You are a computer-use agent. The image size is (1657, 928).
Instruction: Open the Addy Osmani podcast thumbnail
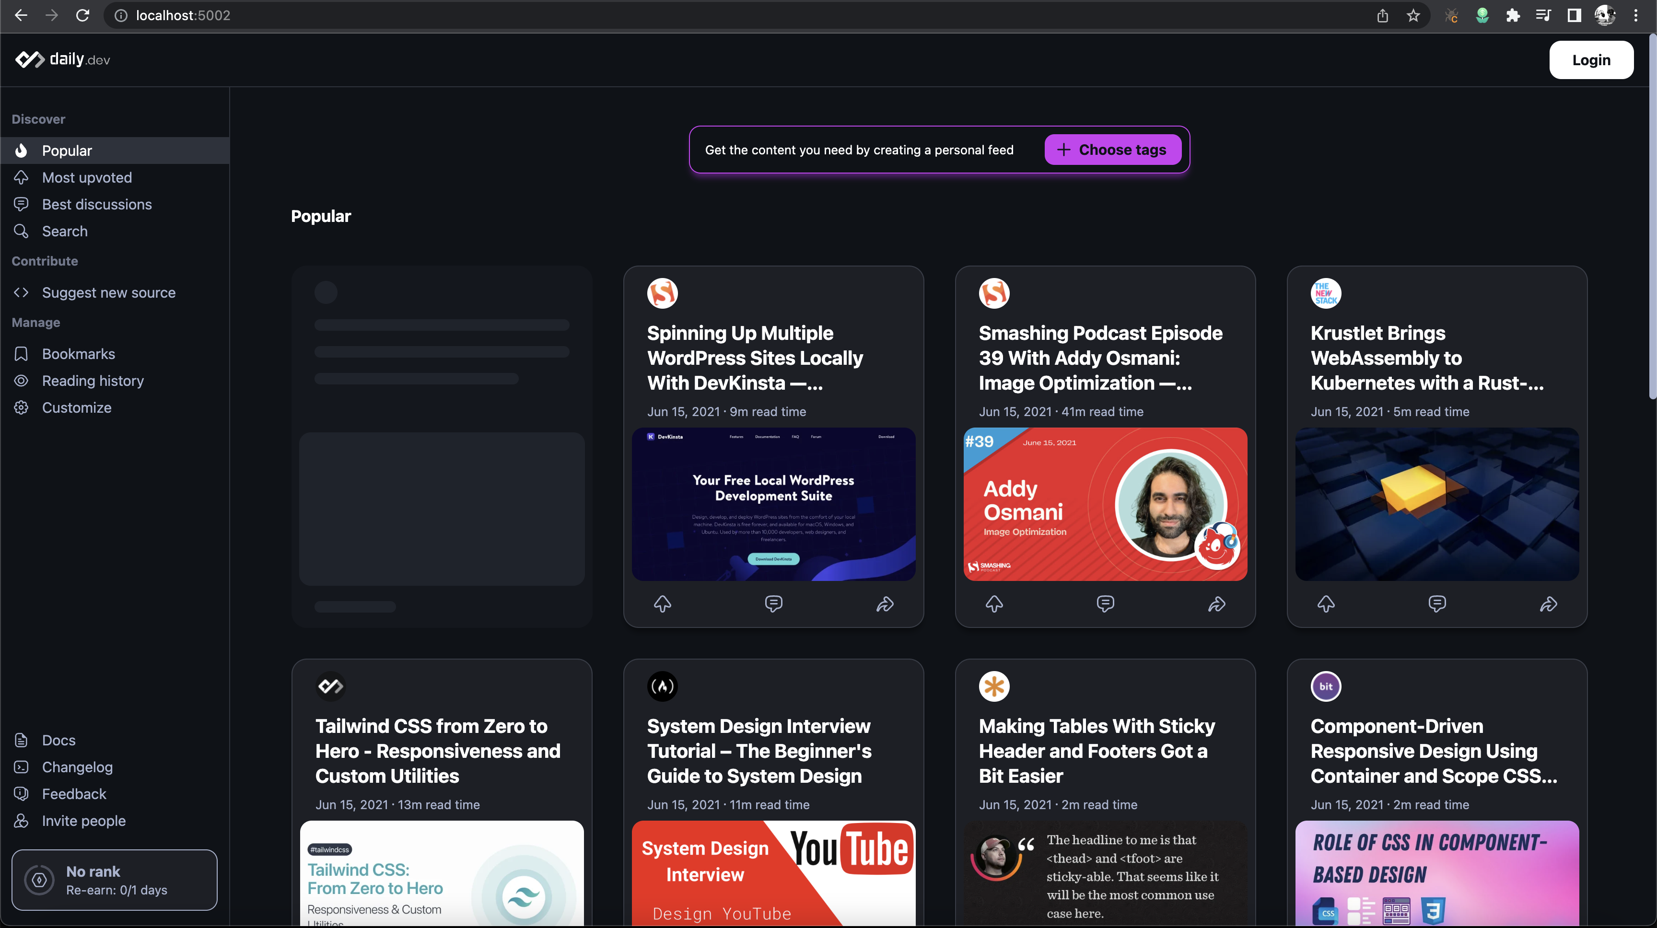click(x=1105, y=504)
